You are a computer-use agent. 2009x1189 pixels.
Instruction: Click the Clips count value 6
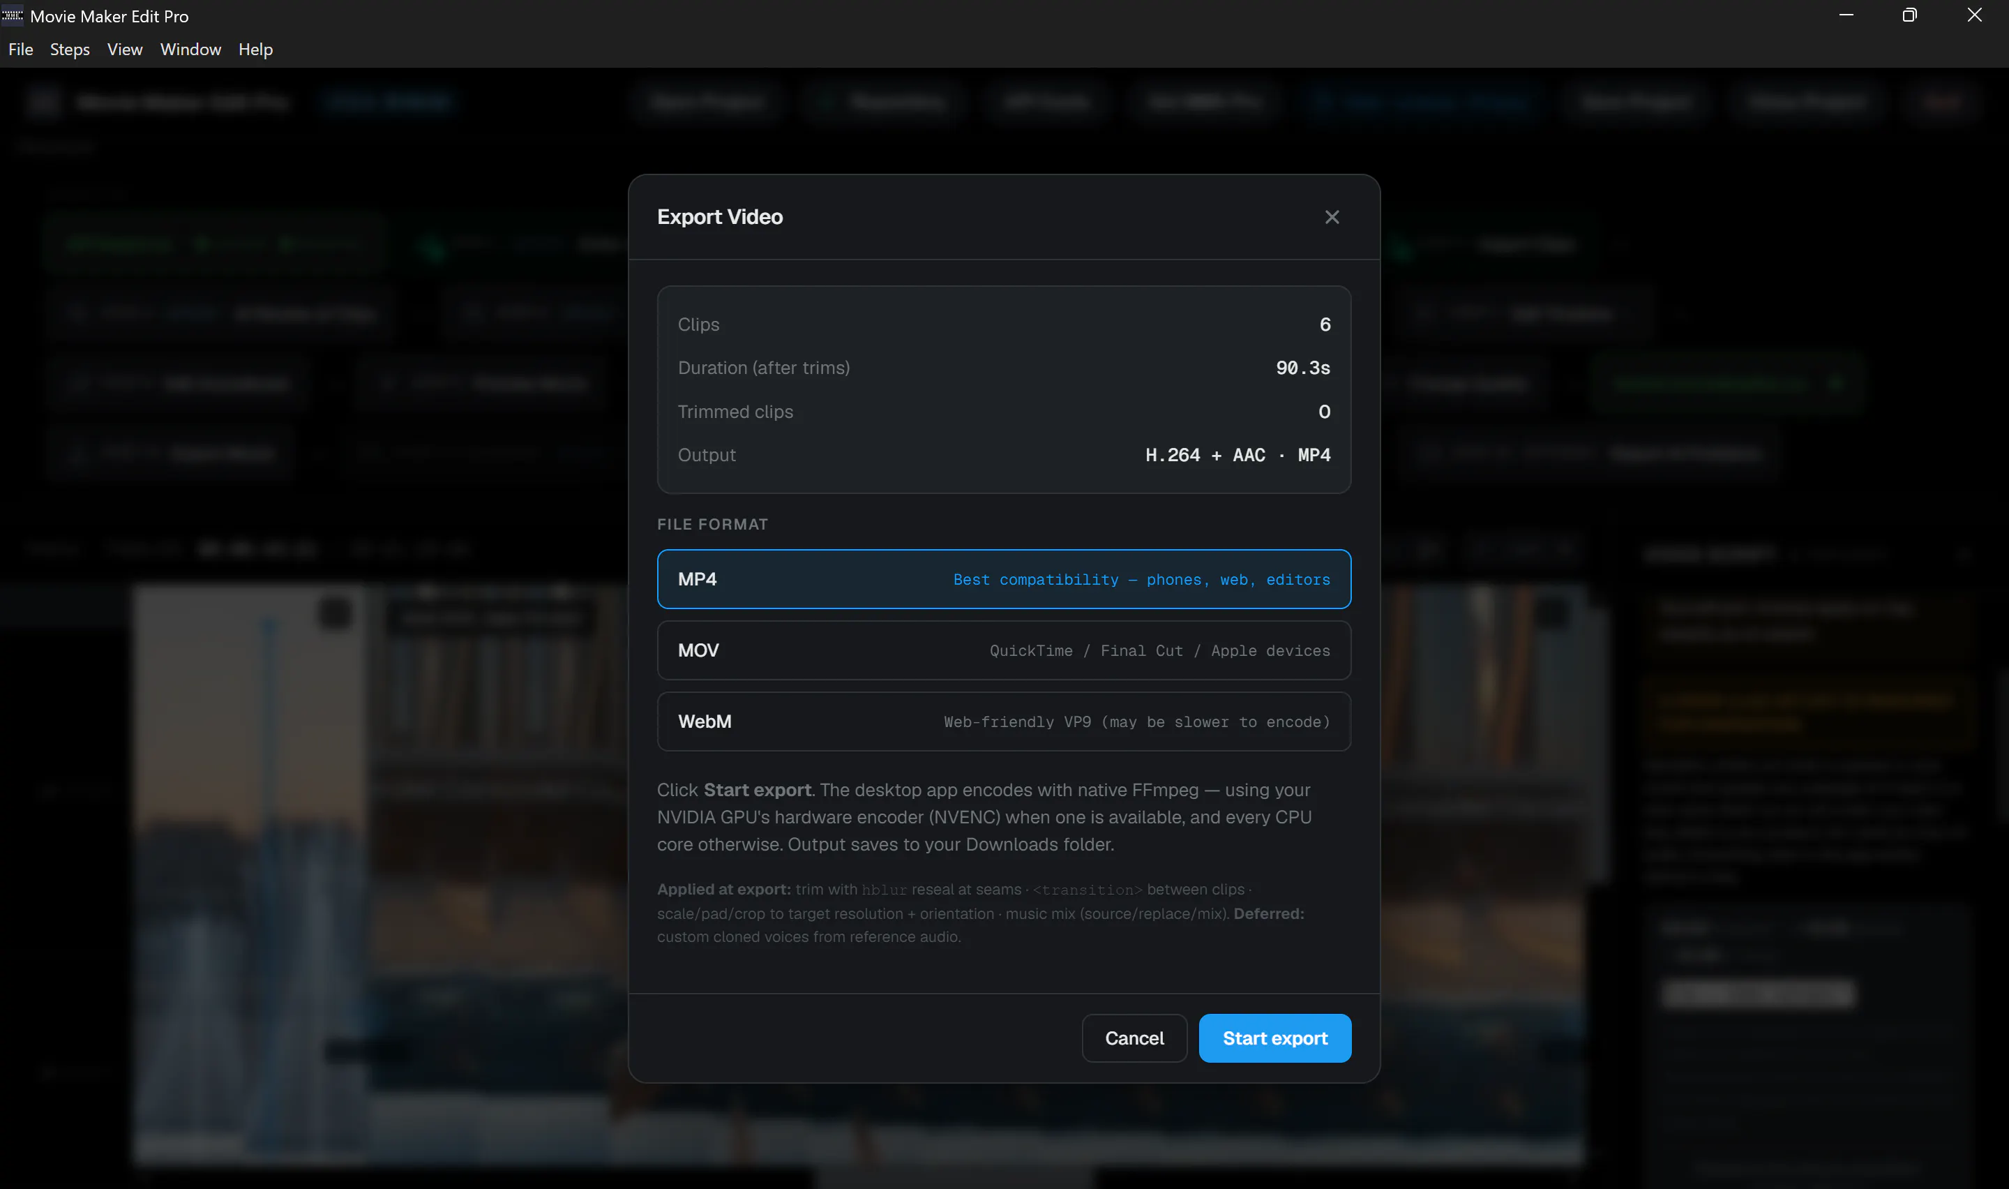point(1325,324)
